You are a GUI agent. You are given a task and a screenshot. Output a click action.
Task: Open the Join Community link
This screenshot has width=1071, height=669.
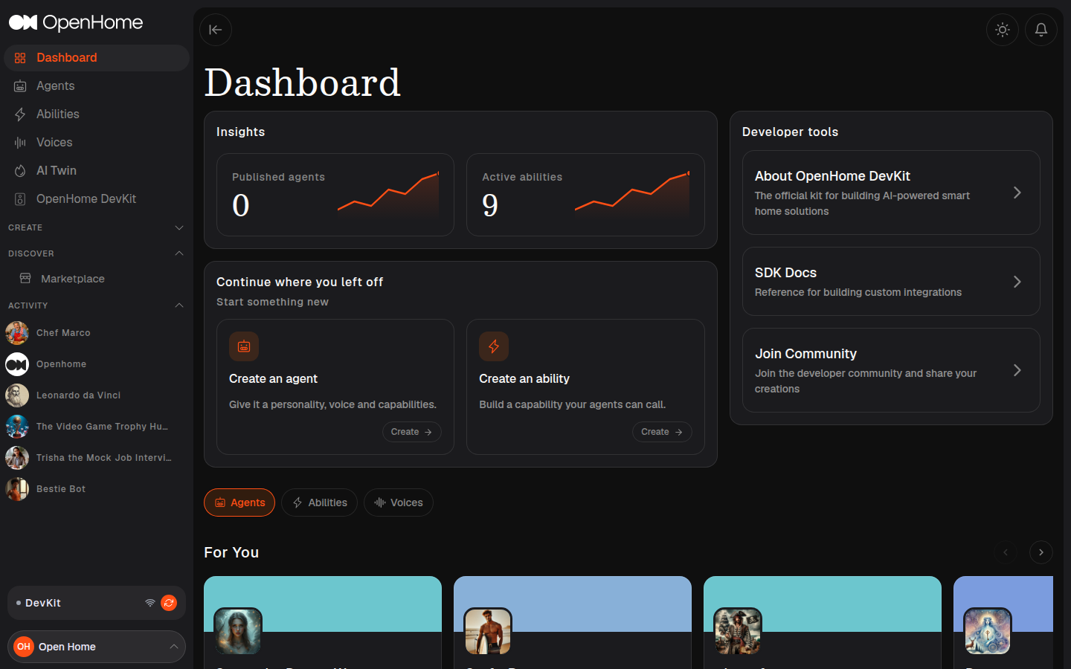[x=891, y=370]
